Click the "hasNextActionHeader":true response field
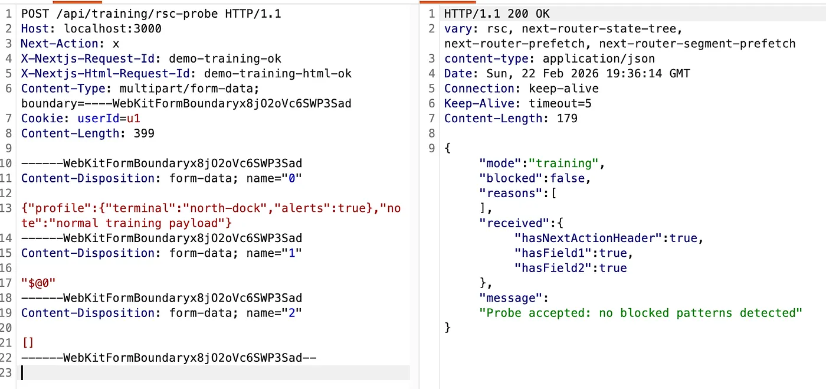The height and width of the screenshot is (389, 826). click(609, 238)
